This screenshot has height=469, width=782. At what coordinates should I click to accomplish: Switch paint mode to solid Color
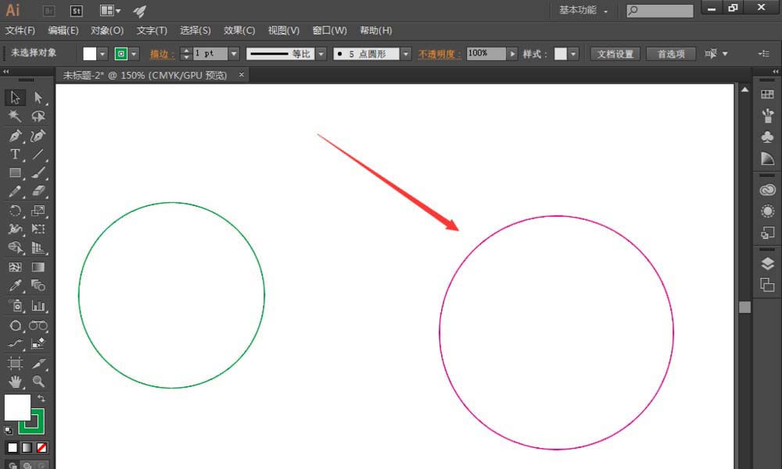(13, 448)
